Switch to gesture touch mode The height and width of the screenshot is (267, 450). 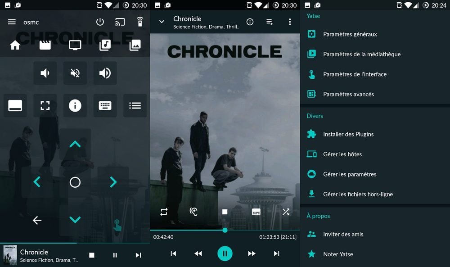coord(117,225)
